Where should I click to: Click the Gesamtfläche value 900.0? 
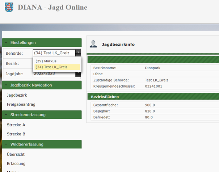[150, 105]
